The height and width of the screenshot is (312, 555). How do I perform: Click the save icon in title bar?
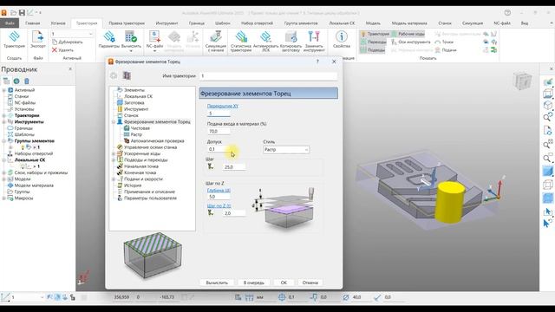pos(22,13)
